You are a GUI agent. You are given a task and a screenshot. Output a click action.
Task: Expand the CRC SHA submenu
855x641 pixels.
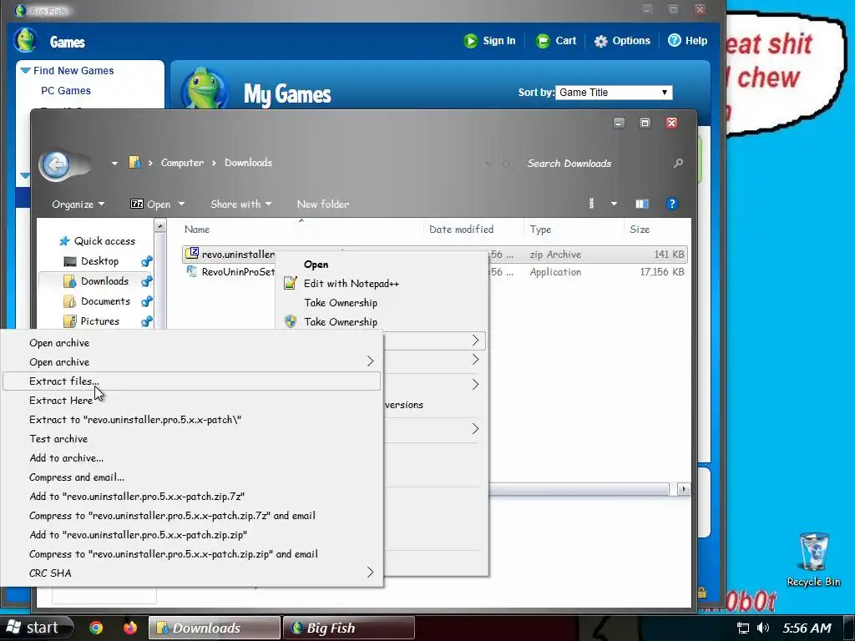pos(370,573)
